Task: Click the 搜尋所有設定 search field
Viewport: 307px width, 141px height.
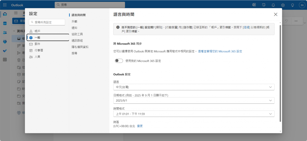Action: [x=47, y=22]
